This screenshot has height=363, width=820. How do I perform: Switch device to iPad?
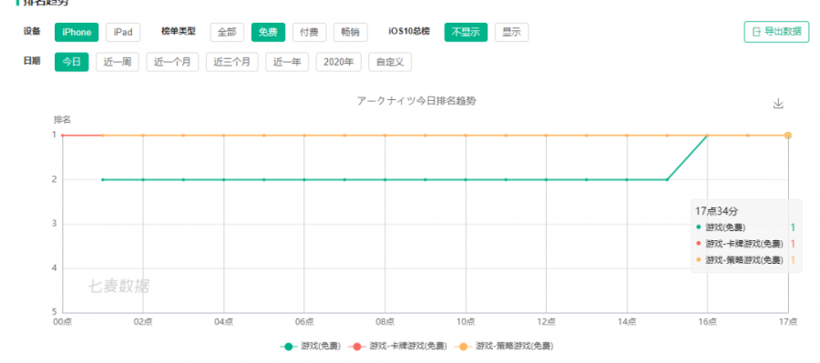123,33
